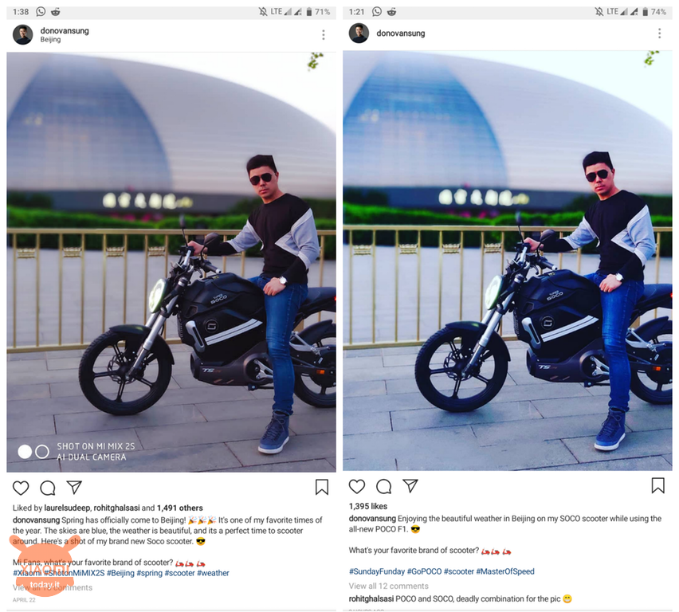Image resolution: width=679 pixels, height=612 pixels.
Task: Open 1,491 others likes list
Action: [x=179, y=508]
